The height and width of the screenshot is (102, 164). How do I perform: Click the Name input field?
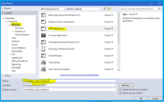(x=69, y=81)
